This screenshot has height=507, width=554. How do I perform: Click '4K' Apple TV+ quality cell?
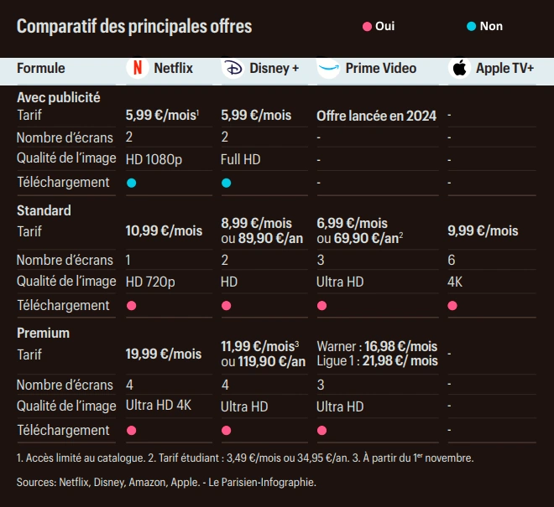point(455,282)
